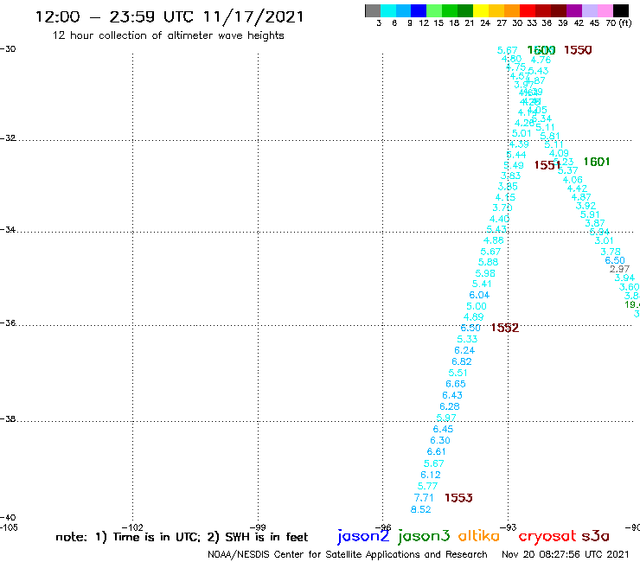Viewport: 640px width, 562px height.
Task: Click the 4.69 wave height value
Action: pyautogui.click(x=473, y=316)
